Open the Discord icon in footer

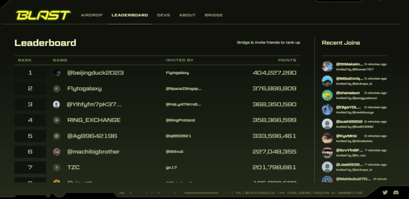(396, 193)
